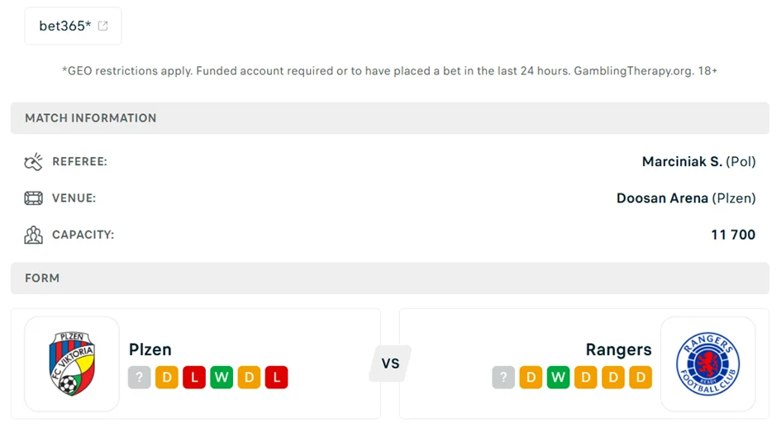Click Rangers' green W form badge

point(558,378)
